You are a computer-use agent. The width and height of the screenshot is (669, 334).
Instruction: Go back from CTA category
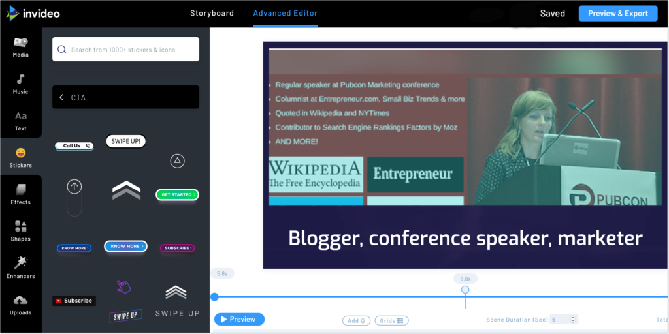coord(61,97)
